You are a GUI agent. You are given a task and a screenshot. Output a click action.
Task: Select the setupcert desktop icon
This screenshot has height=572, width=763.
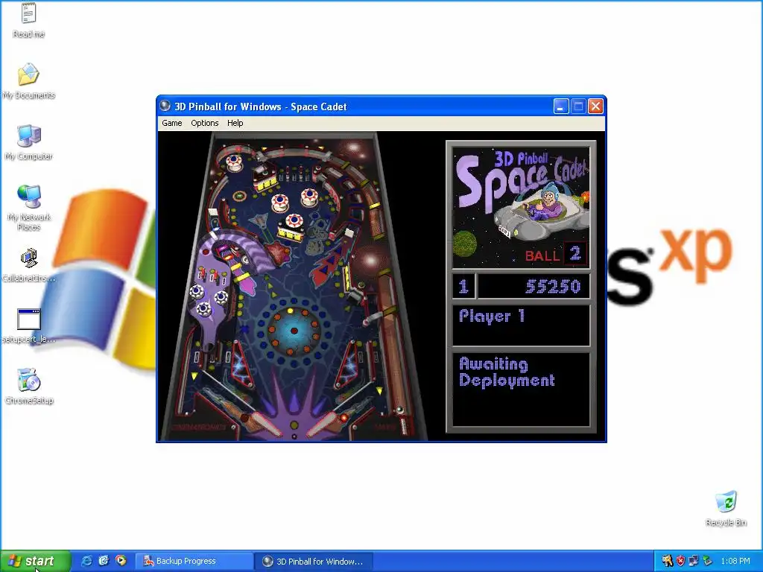pyautogui.click(x=29, y=326)
